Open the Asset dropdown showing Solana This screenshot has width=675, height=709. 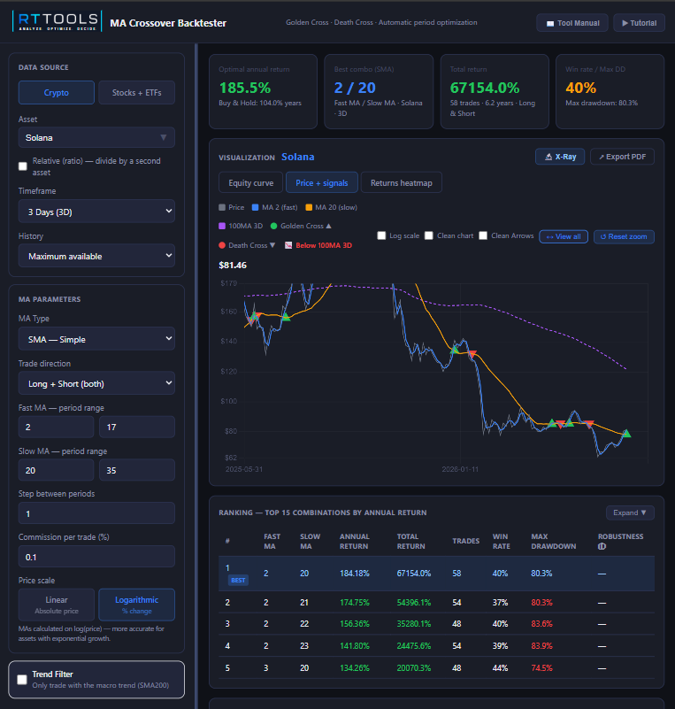(96, 137)
